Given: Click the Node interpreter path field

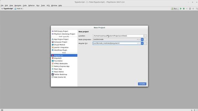Looking at the screenshot, I should pyautogui.click(x=117, y=39).
